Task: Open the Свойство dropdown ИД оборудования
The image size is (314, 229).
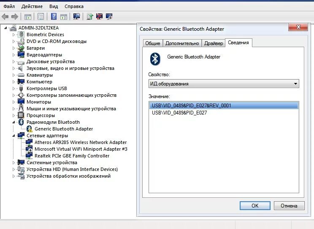Action: click(x=224, y=84)
